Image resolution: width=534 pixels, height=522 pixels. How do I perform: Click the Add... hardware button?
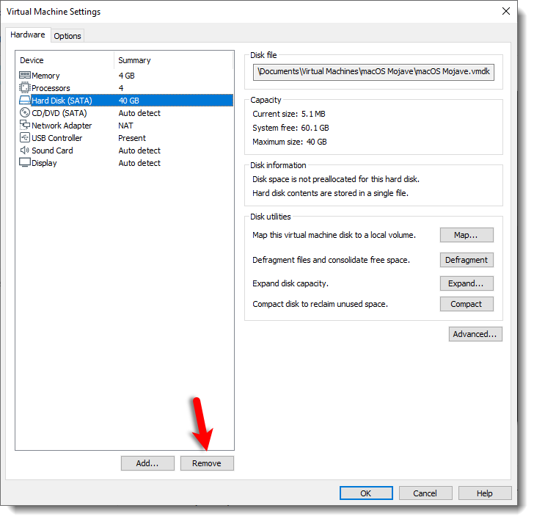click(x=147, y=463)
